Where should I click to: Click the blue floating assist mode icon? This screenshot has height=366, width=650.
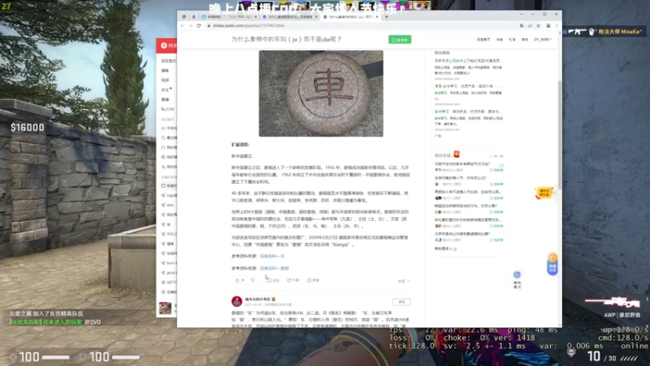[x=517, y=275]
